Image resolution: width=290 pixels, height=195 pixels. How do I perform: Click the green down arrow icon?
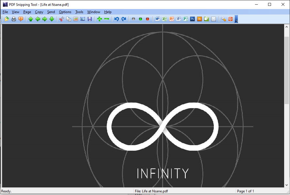[52, 19]
